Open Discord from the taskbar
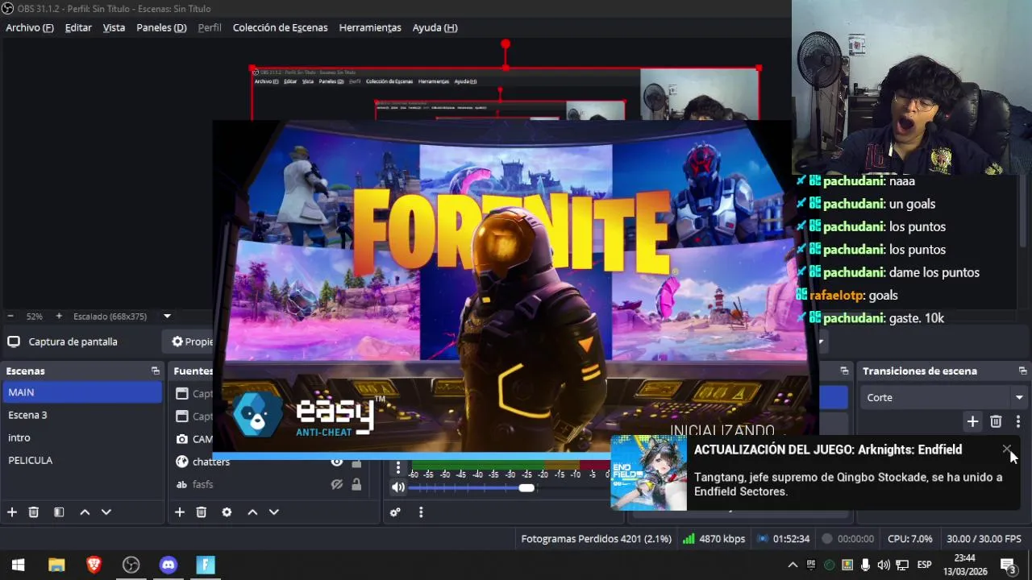The height and width of the screenshot is (580, 1032). click(168, 565)
